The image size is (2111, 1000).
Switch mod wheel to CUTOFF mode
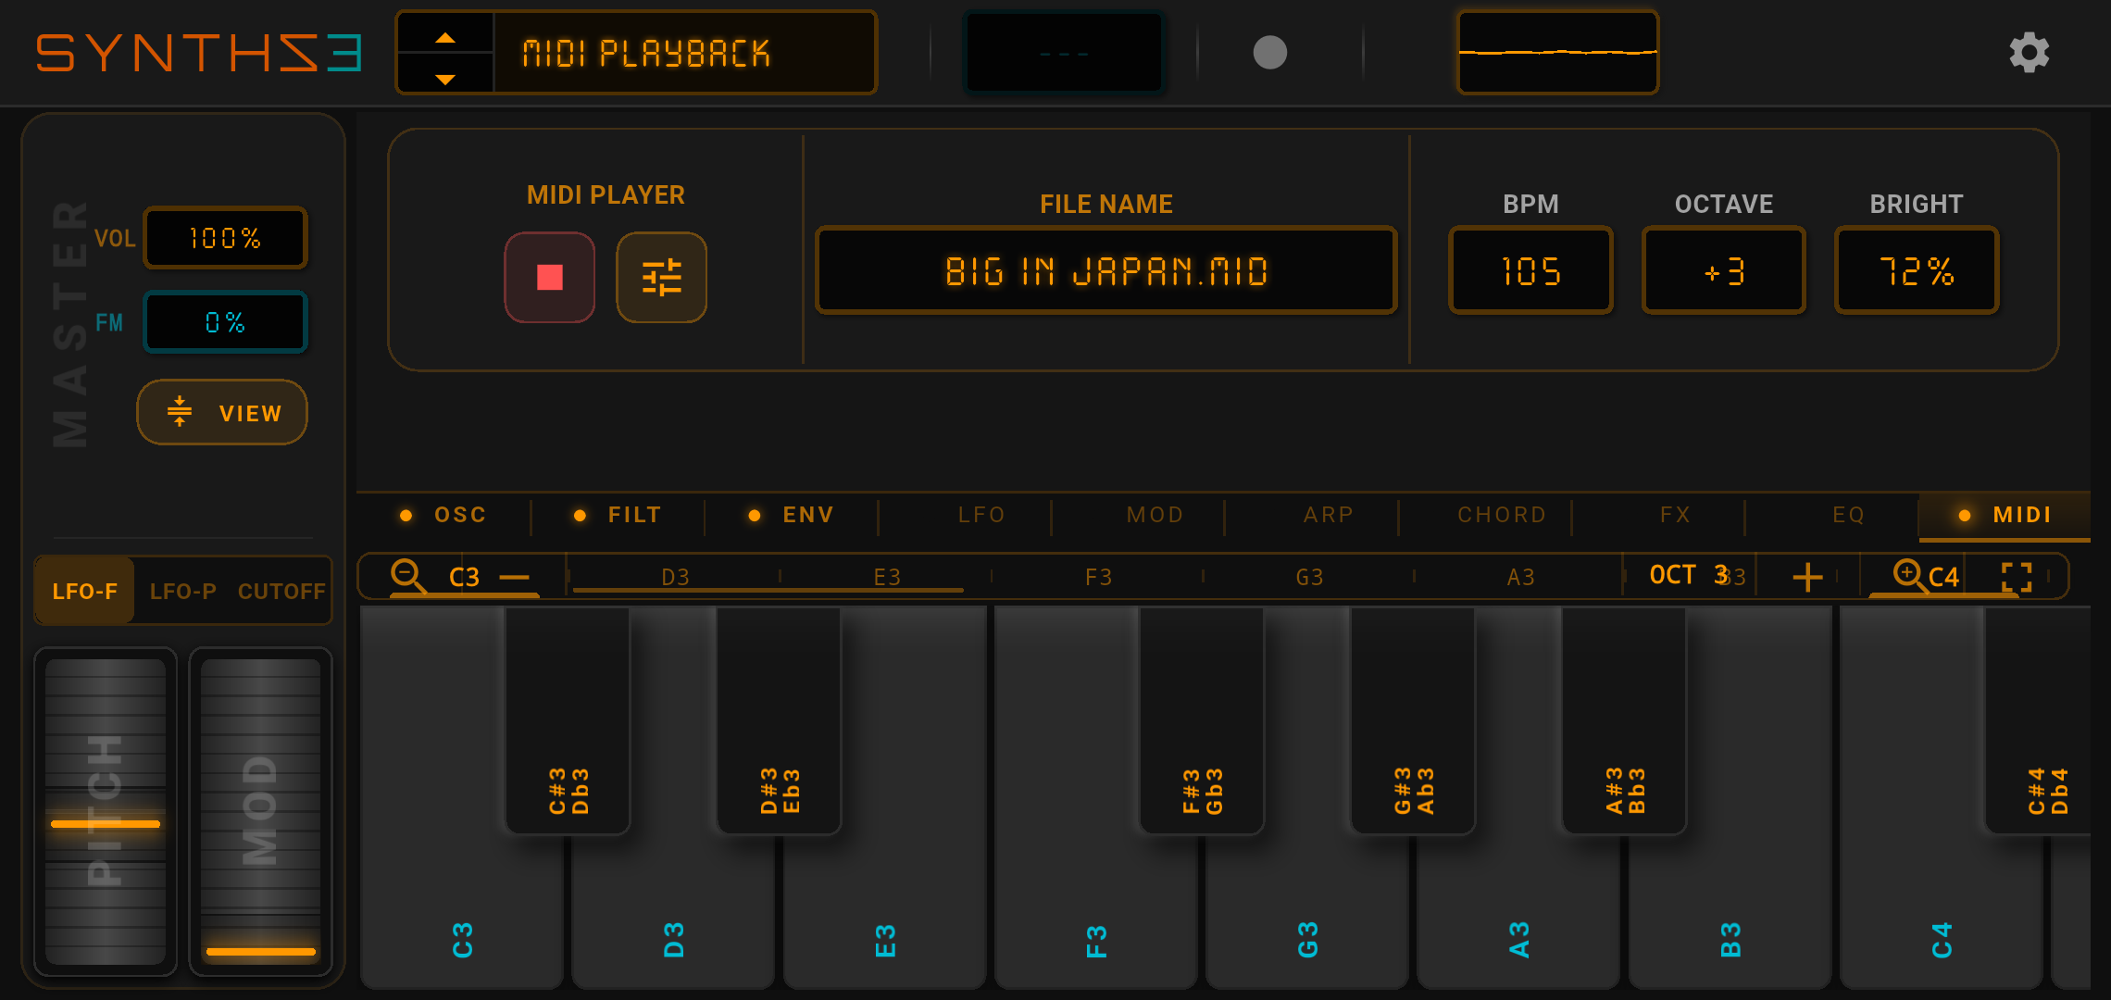[281, 591]
